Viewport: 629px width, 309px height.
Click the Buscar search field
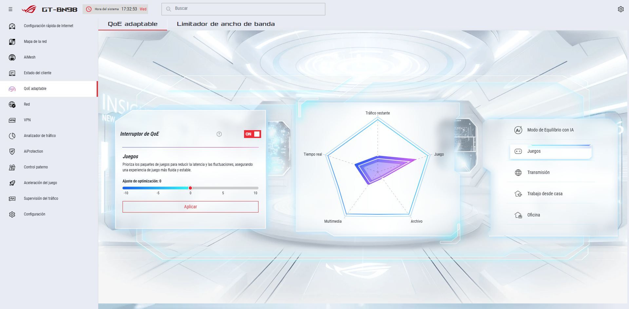click(x=243, y=9)
